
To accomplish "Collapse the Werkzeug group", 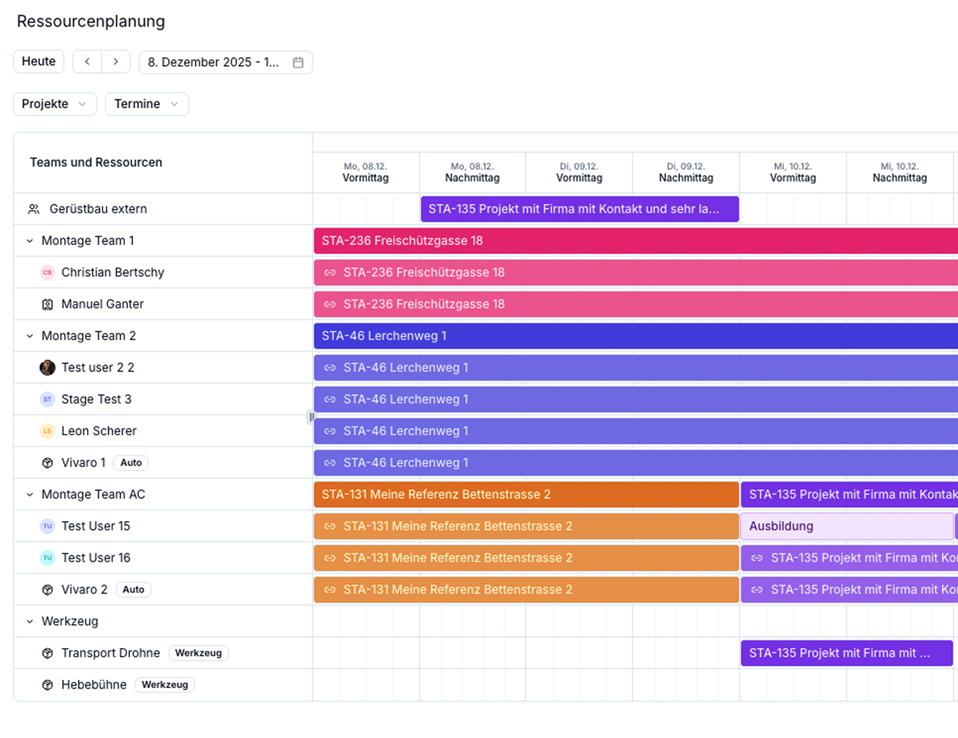I will tap(29, 621).
